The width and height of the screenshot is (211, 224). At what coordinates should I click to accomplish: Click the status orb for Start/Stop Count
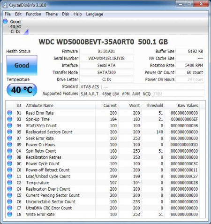(x=10, y=125)
